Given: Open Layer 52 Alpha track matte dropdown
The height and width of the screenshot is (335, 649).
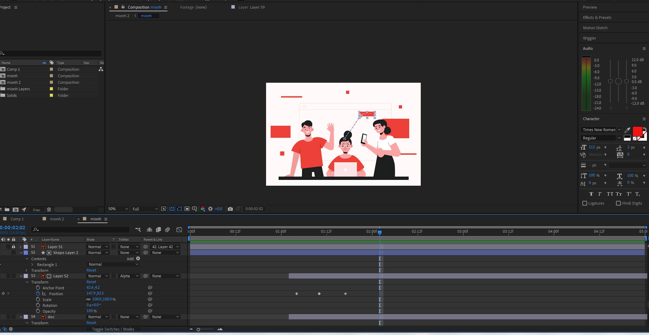Looking at the screenshot, I should point(129,276).
